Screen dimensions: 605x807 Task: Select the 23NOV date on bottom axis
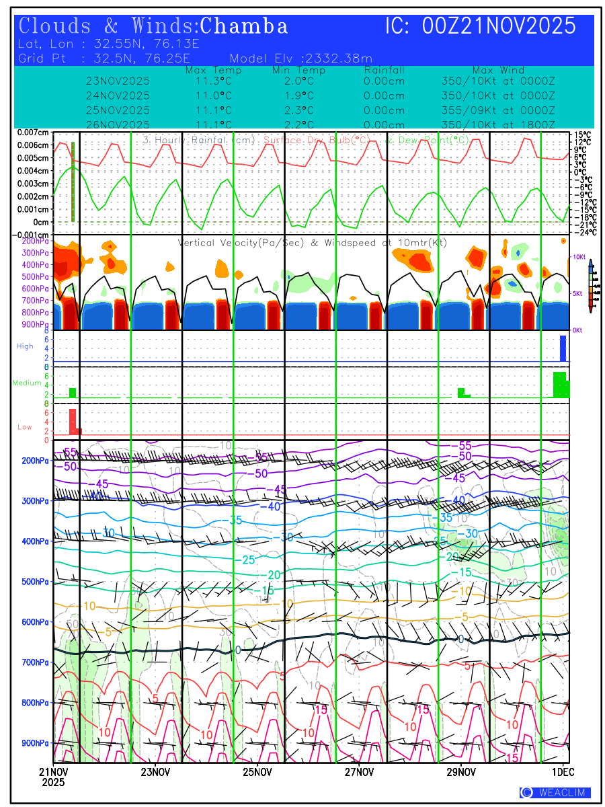(x=156, y=771)
